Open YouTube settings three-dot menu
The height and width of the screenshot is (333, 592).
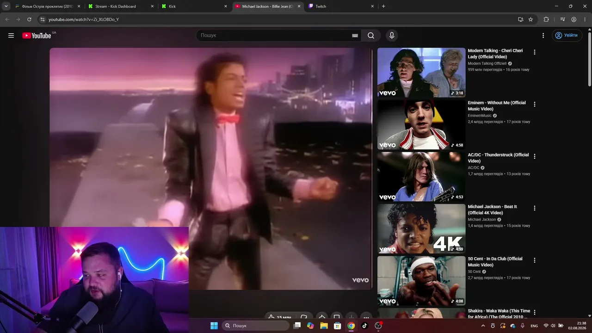point(543,36)
